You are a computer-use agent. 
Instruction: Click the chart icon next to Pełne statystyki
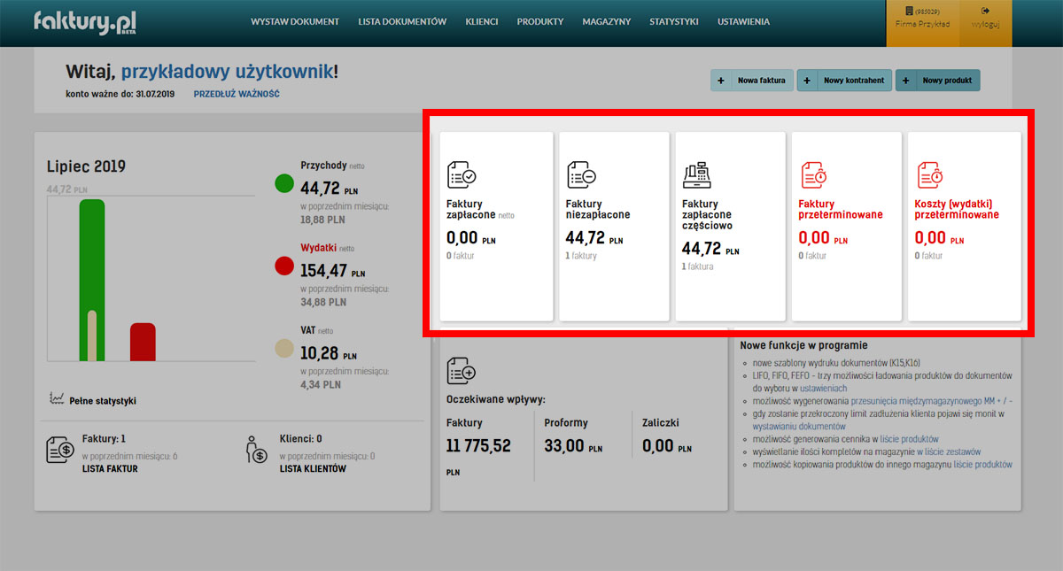point(57,399)
